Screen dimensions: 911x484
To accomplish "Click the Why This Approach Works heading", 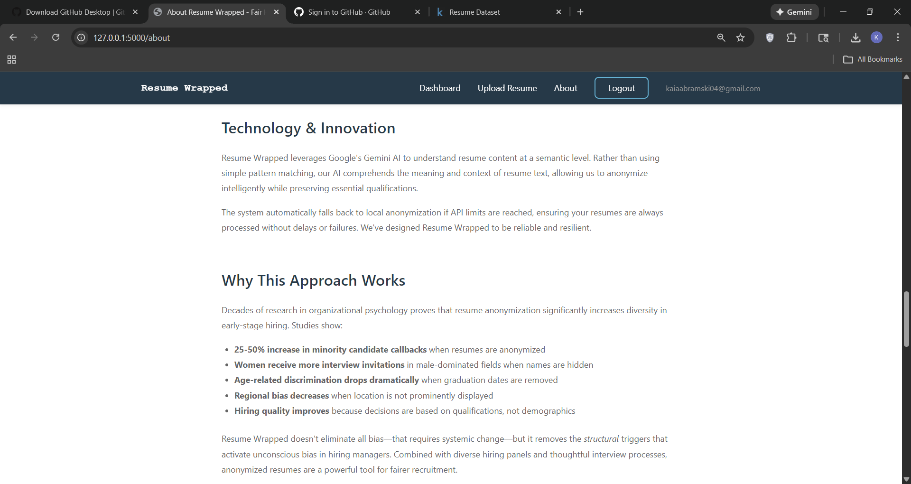I will coord(313,280).
